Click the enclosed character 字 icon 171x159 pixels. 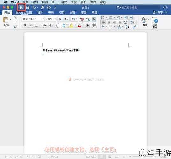click(x=94, y=25)
